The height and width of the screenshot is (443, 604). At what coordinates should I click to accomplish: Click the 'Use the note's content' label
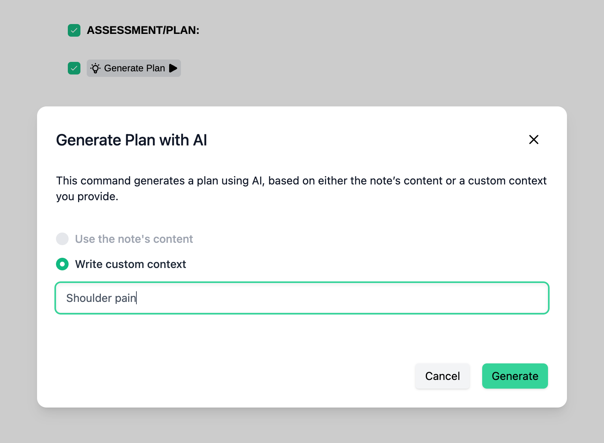coord(134,239)
